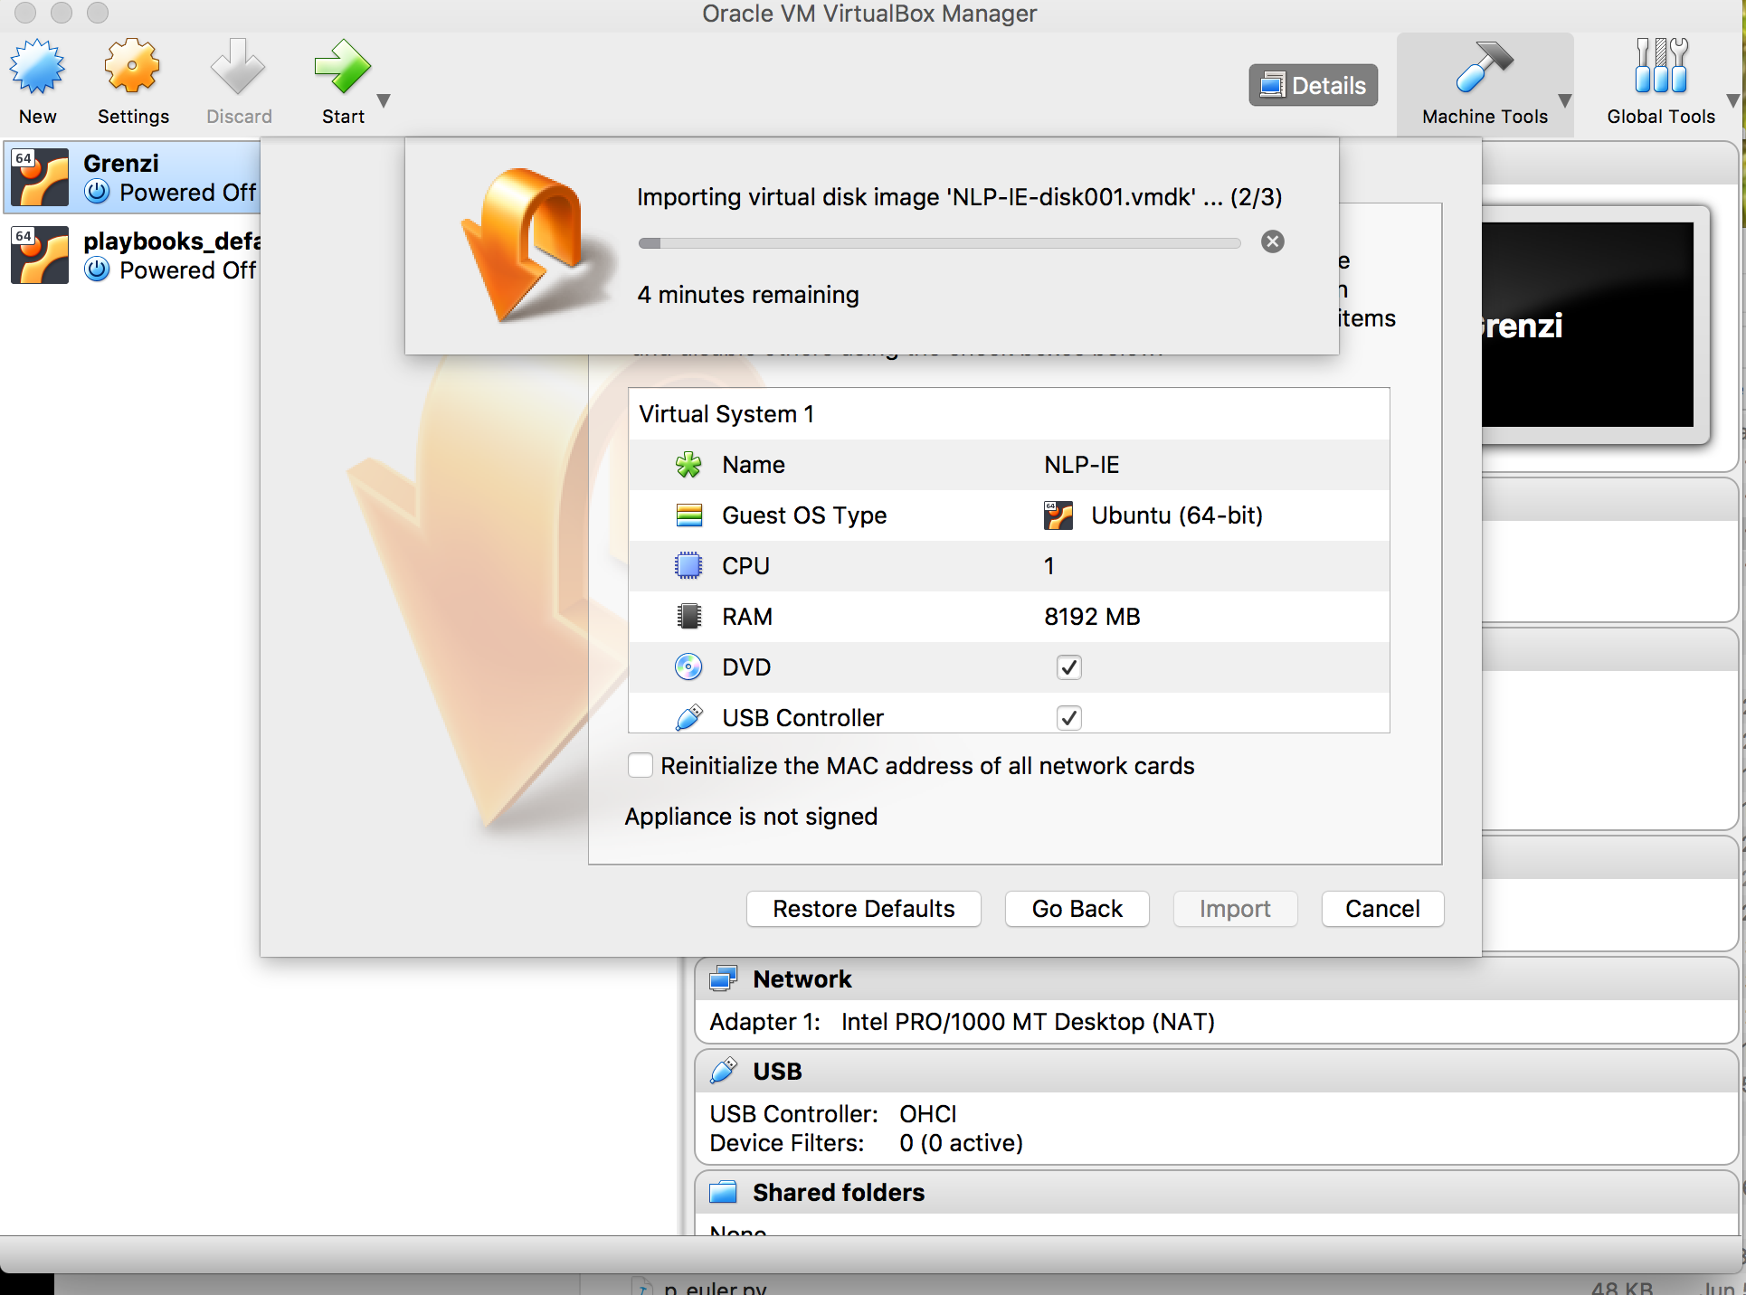Toggle the USB Controller checkbox
The height and width of the screenshot is (1295, 1746).
coord(1068,718)
